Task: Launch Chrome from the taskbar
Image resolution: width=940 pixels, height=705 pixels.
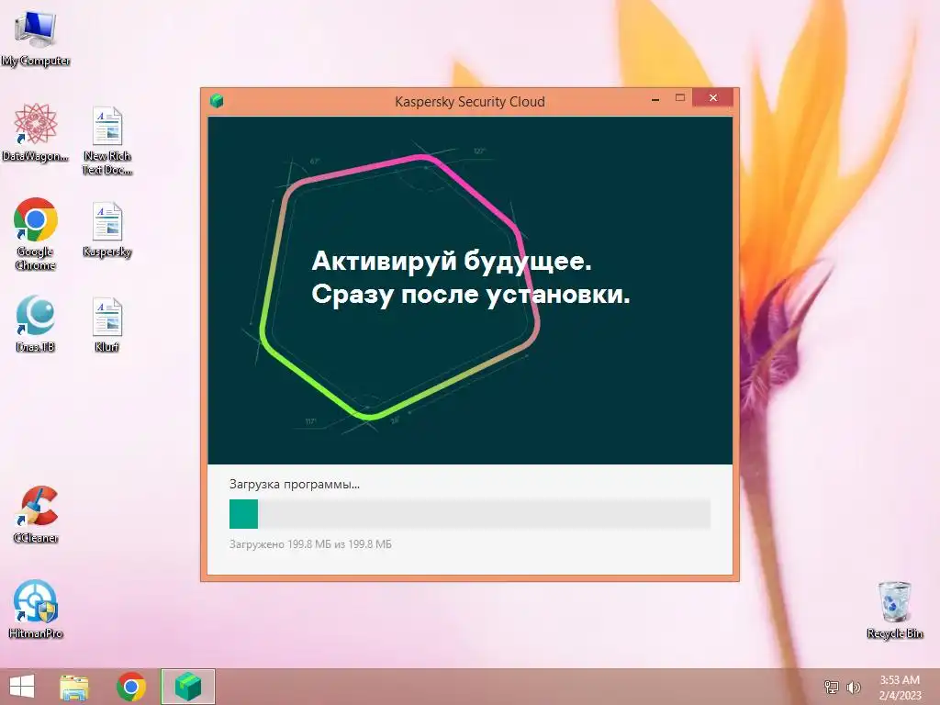Action: tap(131, 687)
